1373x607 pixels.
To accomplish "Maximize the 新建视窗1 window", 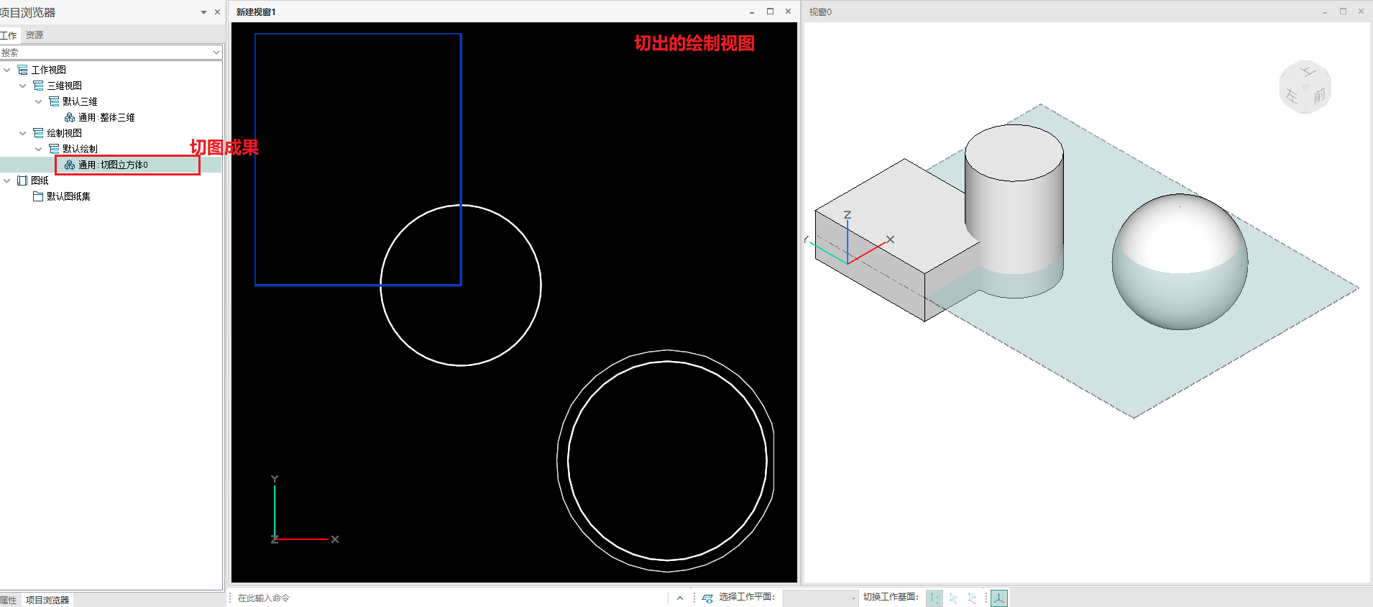I will coord(770,12).
